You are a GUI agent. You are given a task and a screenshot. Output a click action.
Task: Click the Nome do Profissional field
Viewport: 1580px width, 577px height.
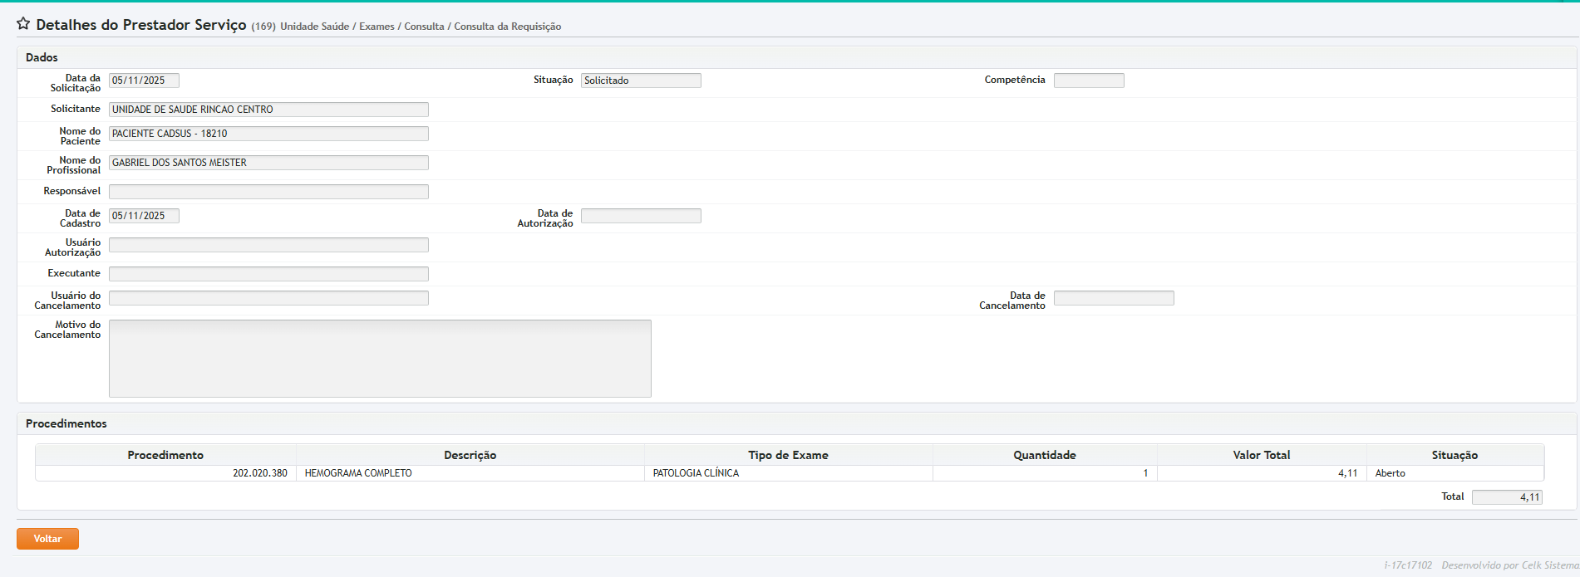tap(268, 163)
